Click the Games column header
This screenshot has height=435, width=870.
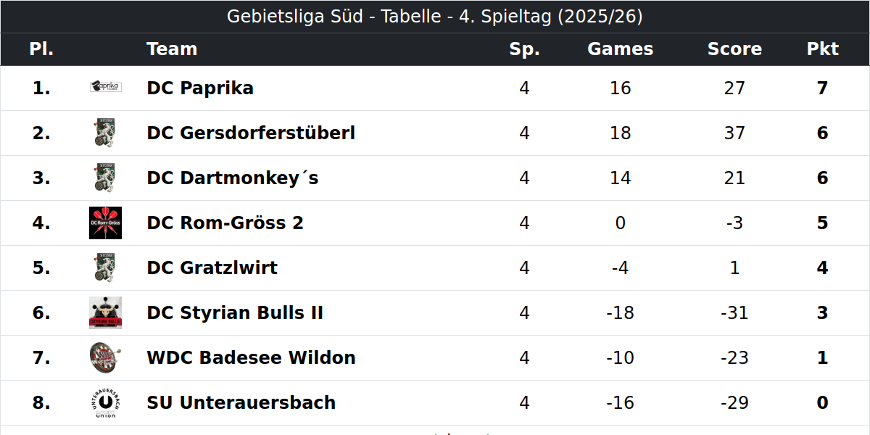pos(620,49)
